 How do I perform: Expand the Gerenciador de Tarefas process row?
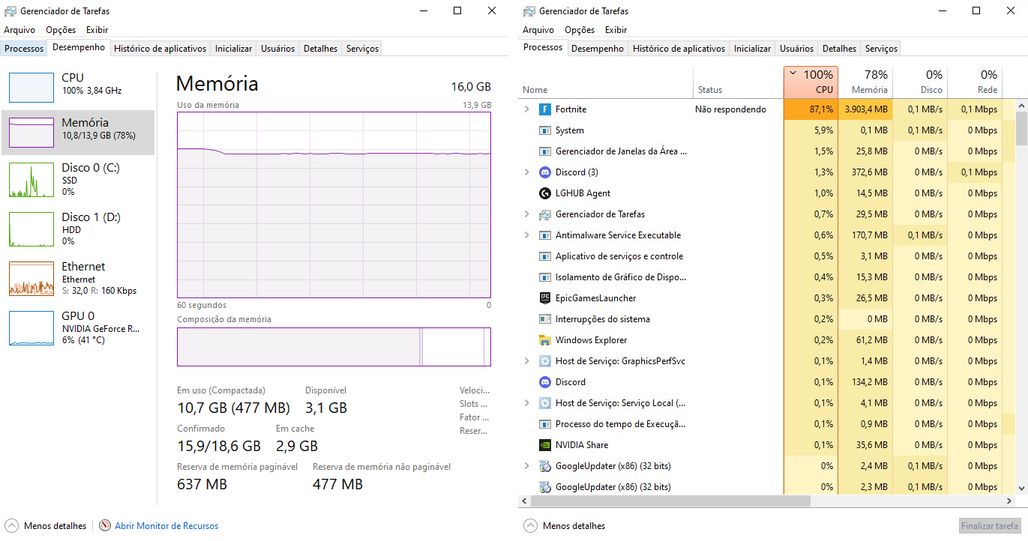coord(527,214)
